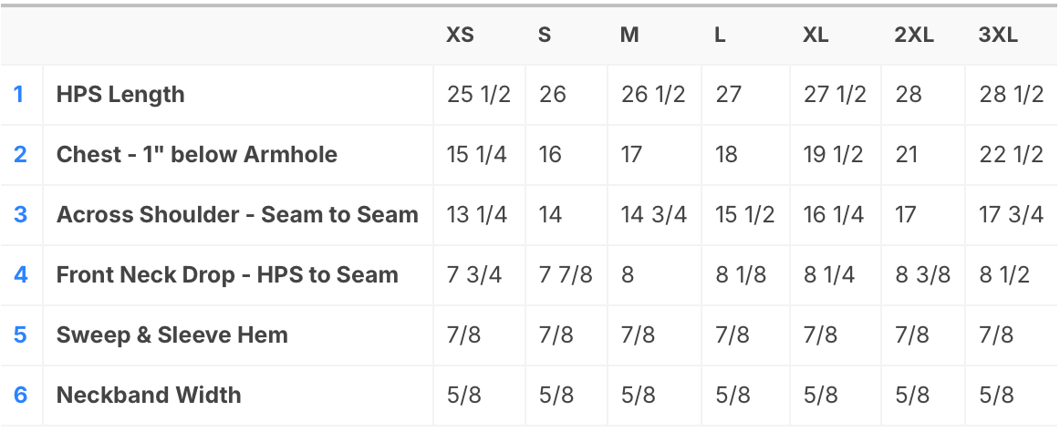Select the 2XL column header
This screenshot has width=1060, height=432.
coord(914,36)
